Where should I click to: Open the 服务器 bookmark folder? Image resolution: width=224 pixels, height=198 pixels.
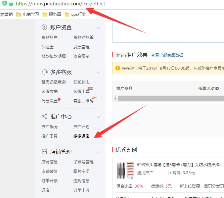tap(52, 14)
